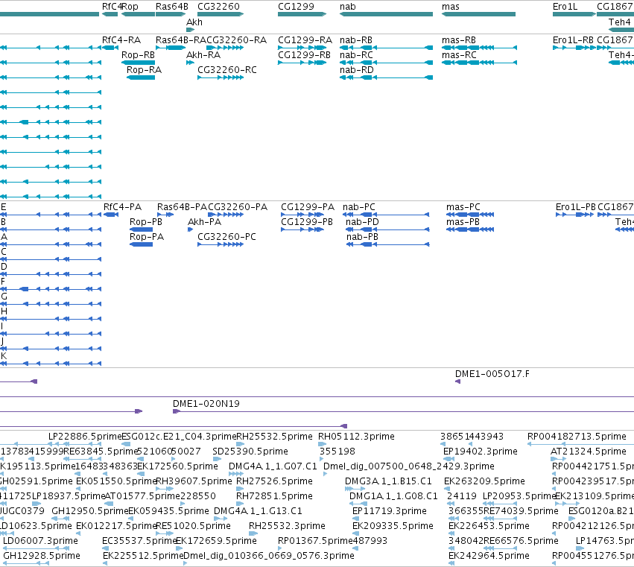Click the CG1299-PA protein label
Image resolution: width=634 pixels, height=567 pixels.
(x=308, y=207)
